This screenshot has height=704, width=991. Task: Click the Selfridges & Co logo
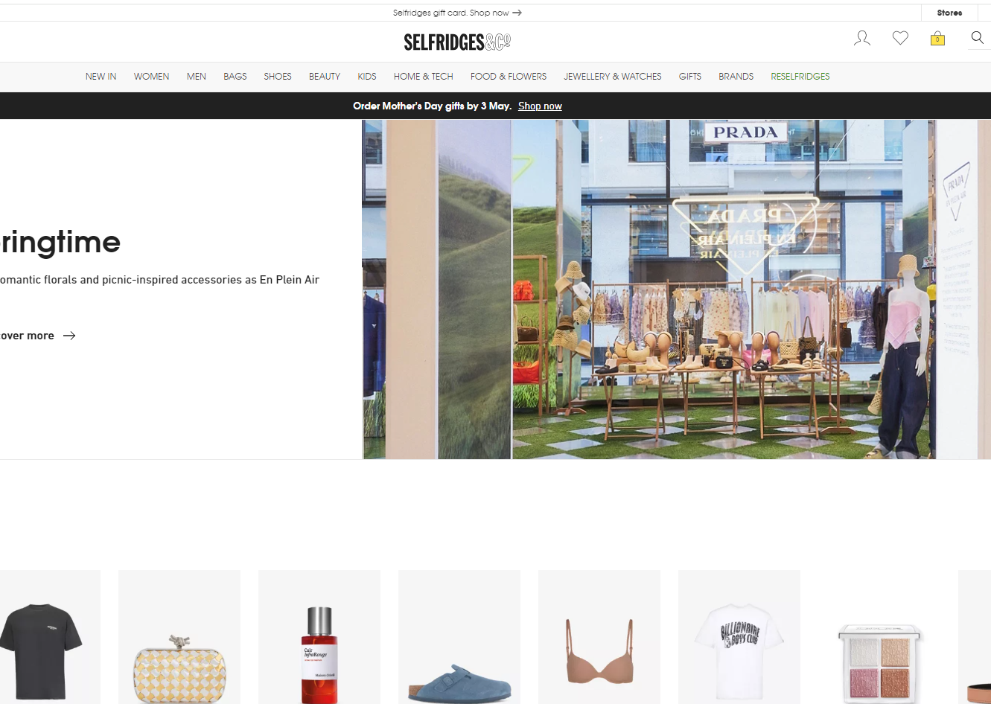coord(457,42)
